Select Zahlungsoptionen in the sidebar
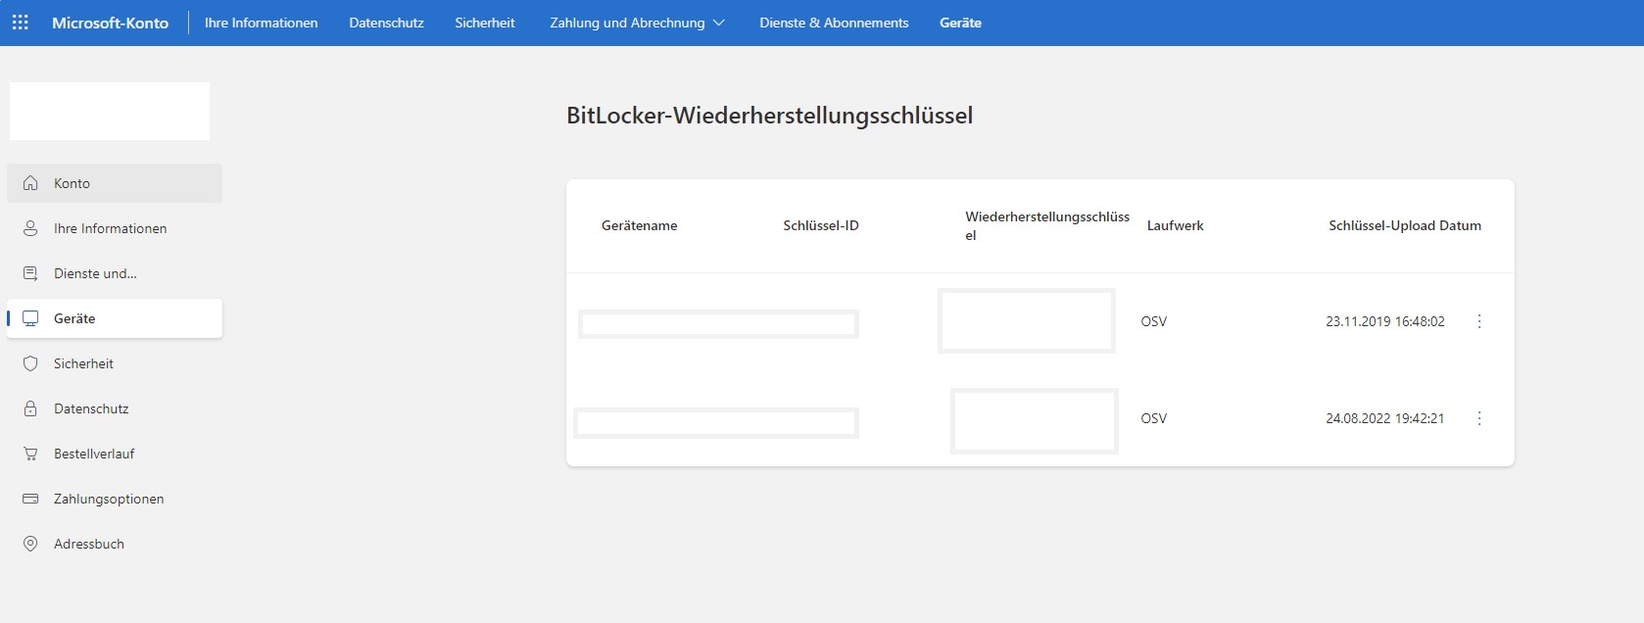The width and height of the screenshot is (1644, 623). click(115, 499)
